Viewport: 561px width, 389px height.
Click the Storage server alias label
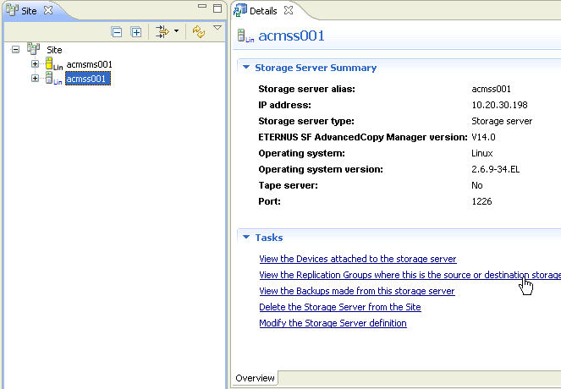(306, 89)
